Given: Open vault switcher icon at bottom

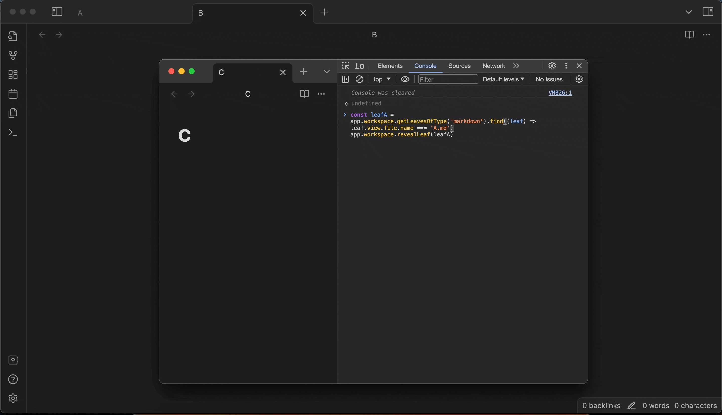Looking at the screenshot, I should tap(13, 360).
